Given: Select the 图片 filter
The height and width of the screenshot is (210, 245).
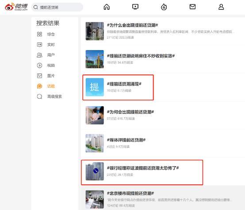Looking at the screenshot, I should 51,76.
